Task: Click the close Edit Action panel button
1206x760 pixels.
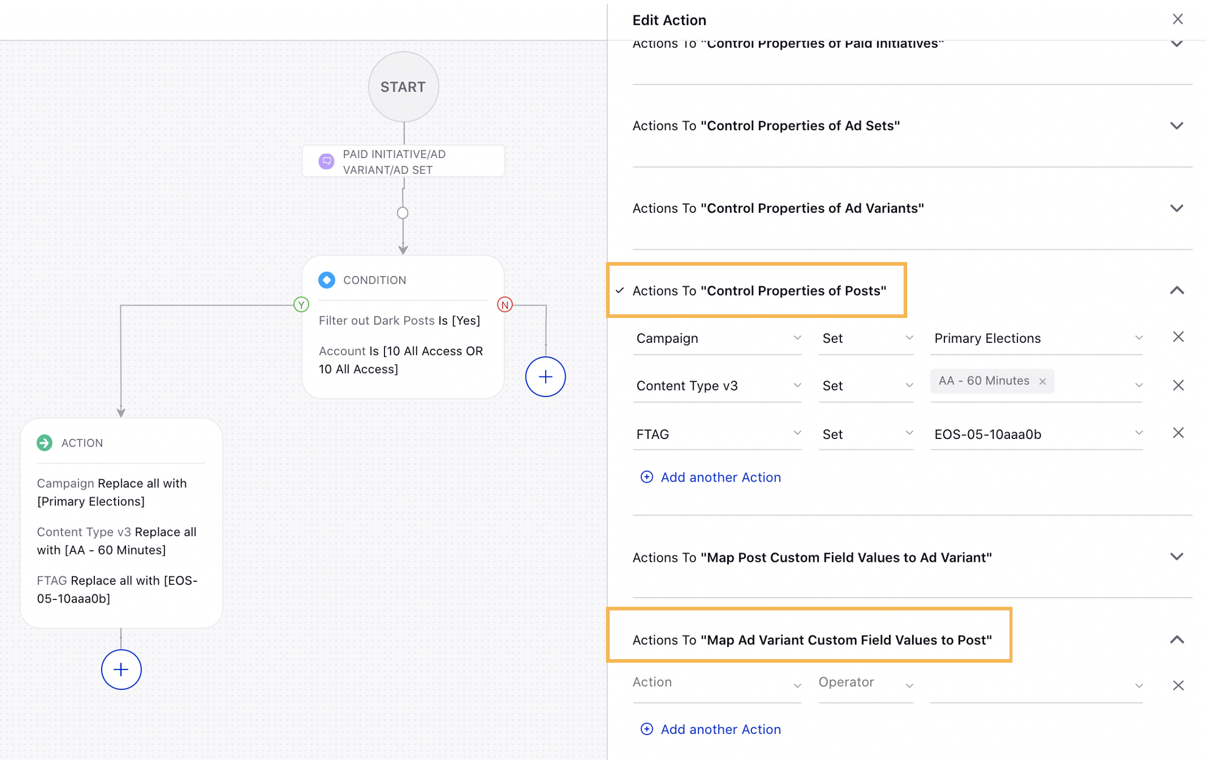Action: pyautogui.click(x=1178, y=18)
